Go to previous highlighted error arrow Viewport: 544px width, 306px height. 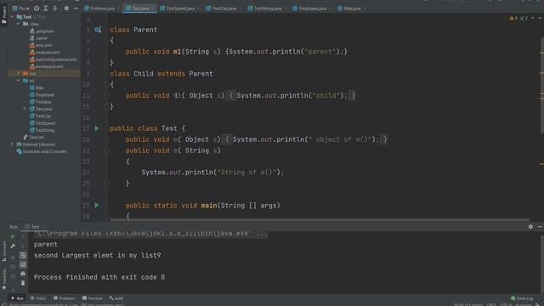tap(533, 18)
